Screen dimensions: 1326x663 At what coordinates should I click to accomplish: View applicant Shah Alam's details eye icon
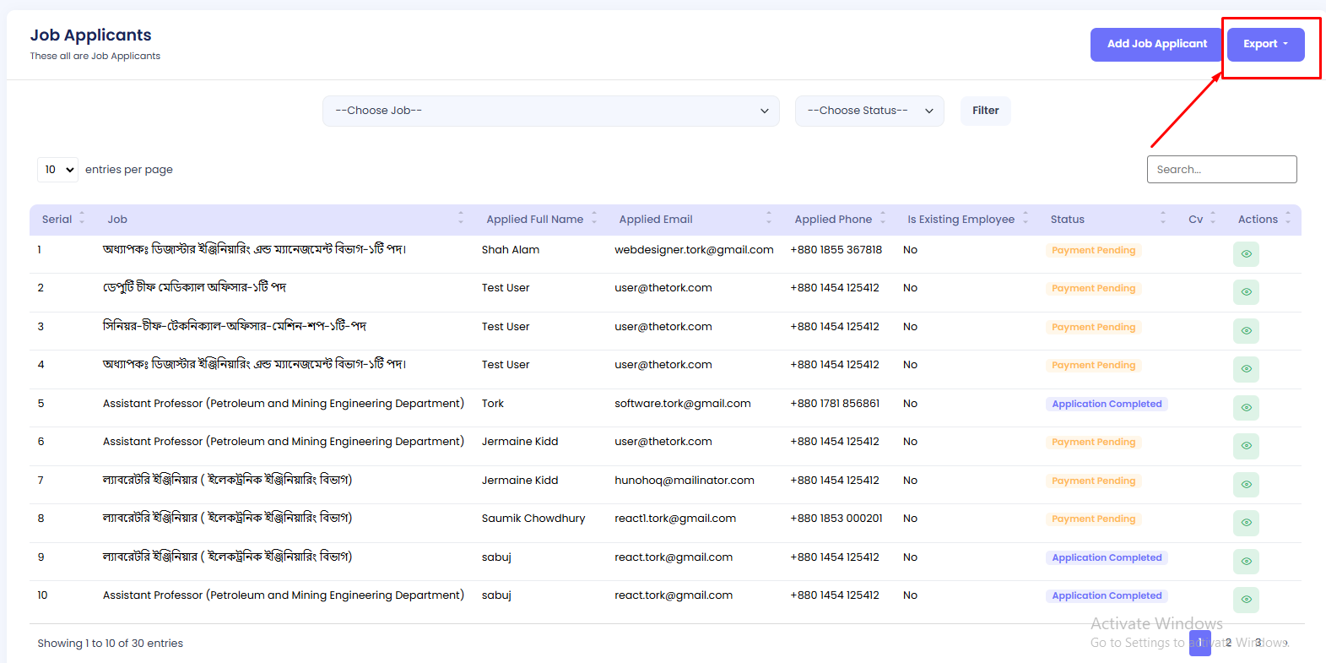click(1246, 253)
